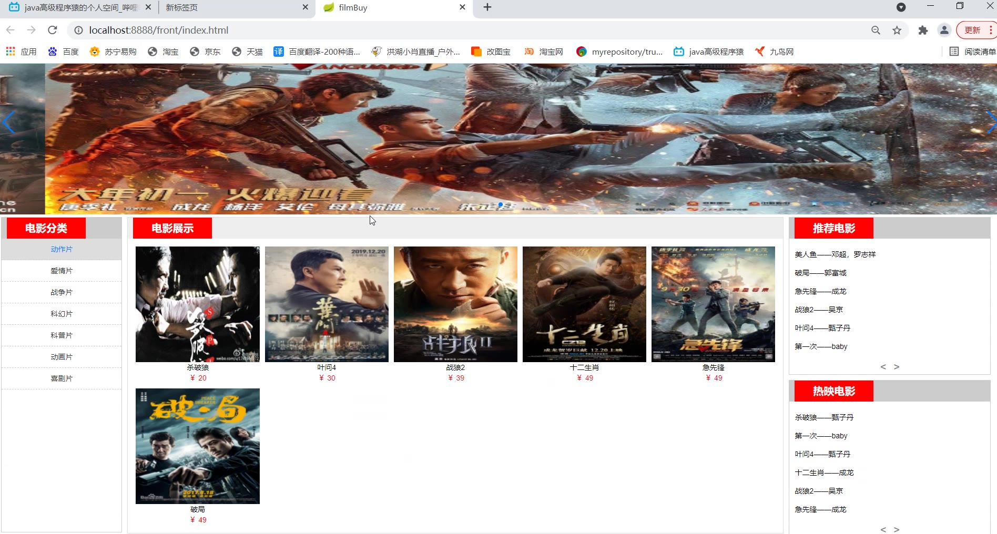The width and height of the screenshot is (997, 534).
Task: Select the 爱情片 category
Action: 62,271
